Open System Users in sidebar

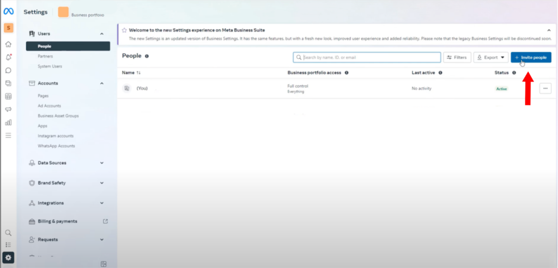pos(50,66)
